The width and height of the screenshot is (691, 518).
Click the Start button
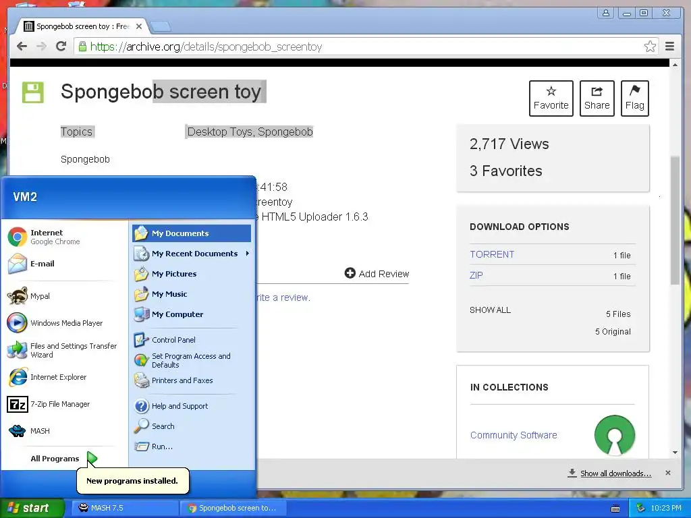(32, 508)
